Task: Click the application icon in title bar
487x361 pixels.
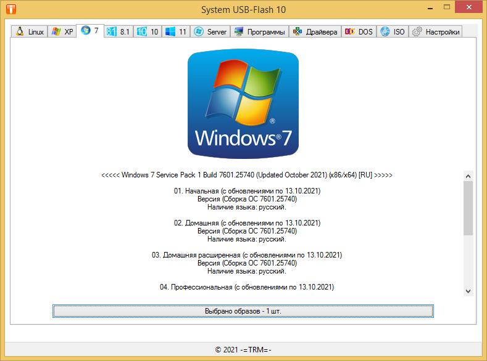Action: [x=11, y=9]
